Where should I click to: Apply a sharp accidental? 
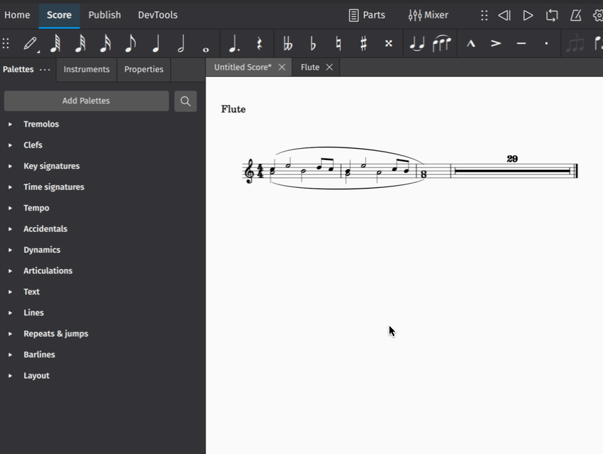tap(362, 43)
